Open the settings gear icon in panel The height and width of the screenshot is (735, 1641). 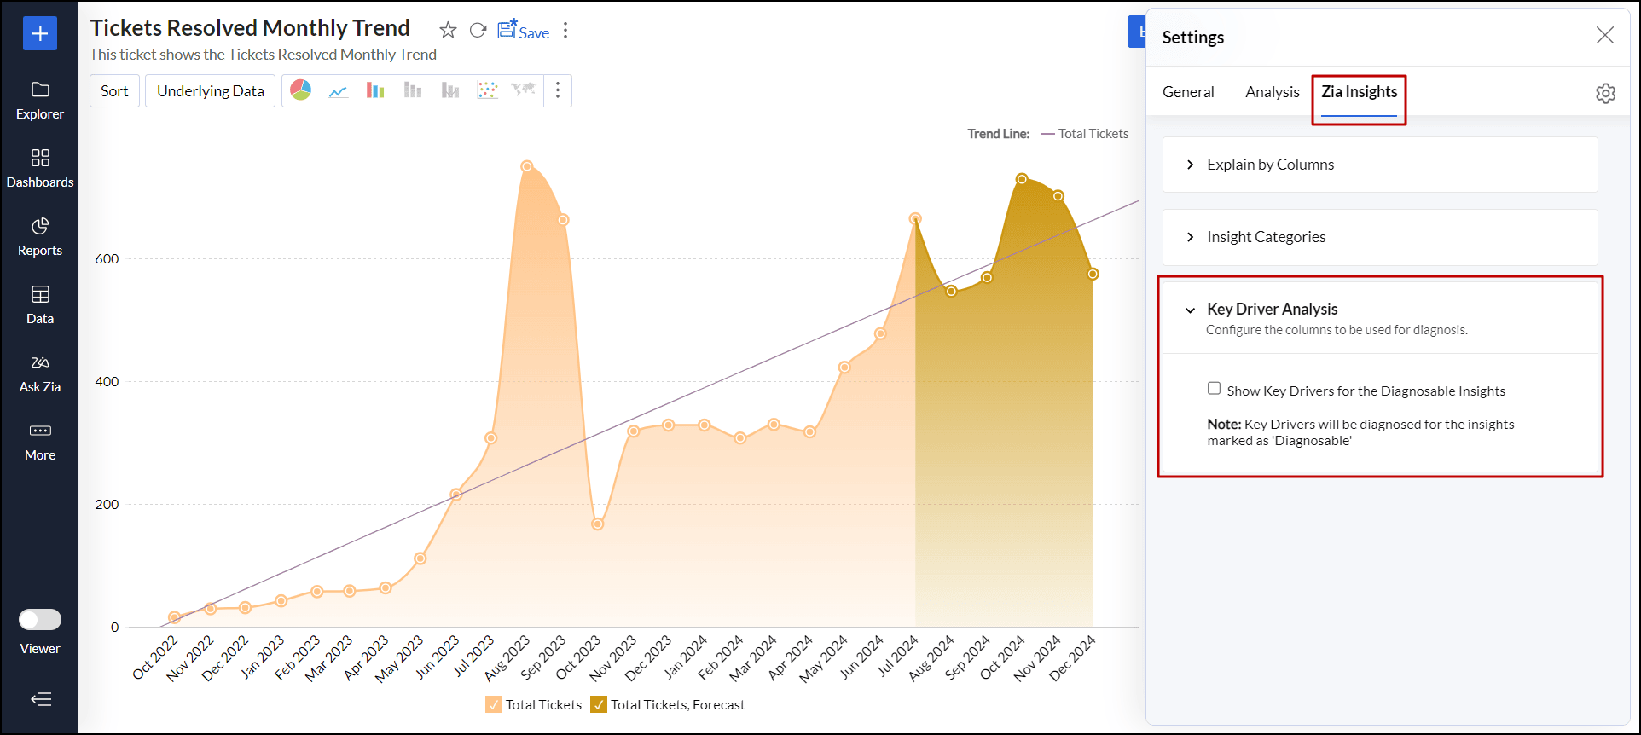pos(1605,93)
